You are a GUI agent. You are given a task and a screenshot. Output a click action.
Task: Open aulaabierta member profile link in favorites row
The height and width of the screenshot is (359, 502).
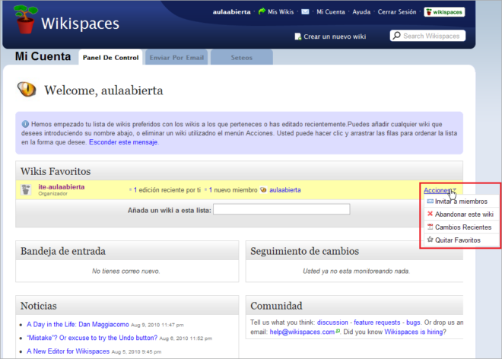pos(285,190)
